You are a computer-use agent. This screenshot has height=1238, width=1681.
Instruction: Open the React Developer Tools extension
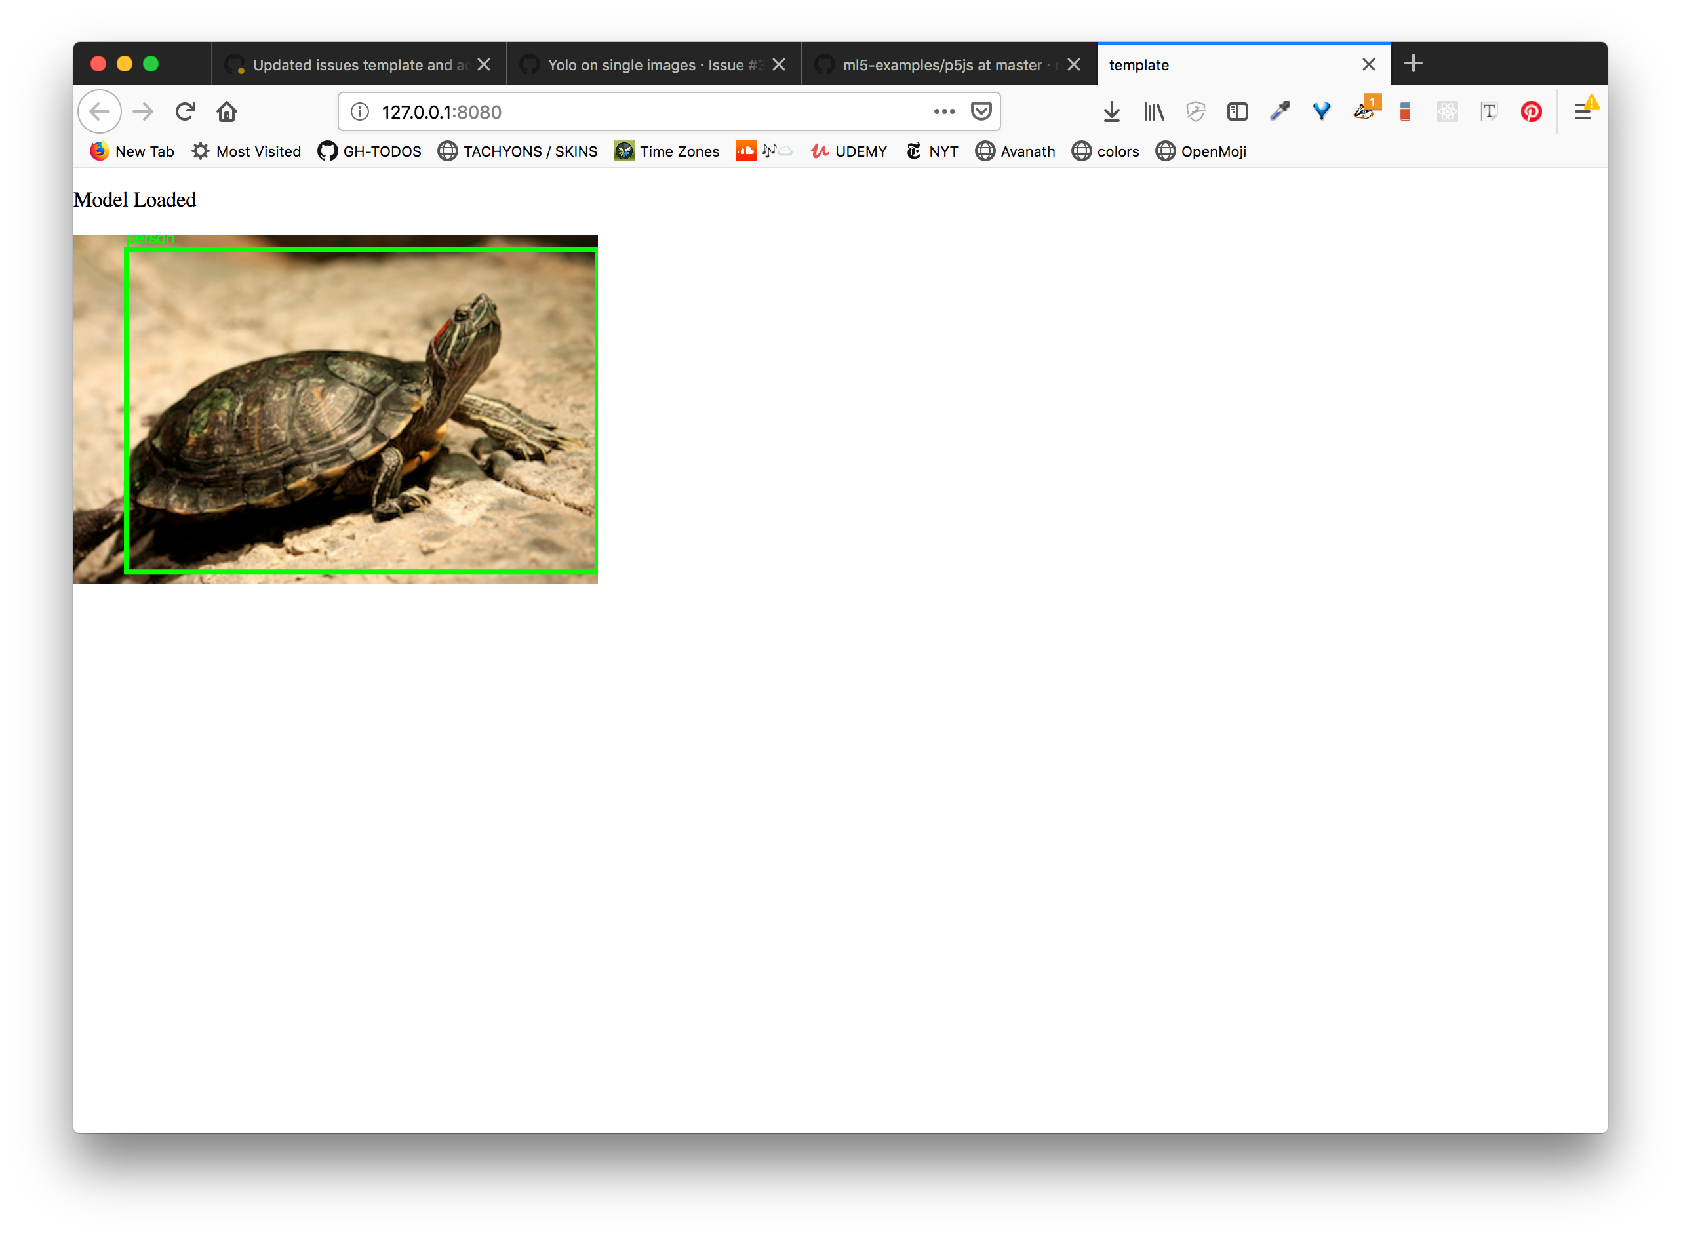(x=1446, y=111)
